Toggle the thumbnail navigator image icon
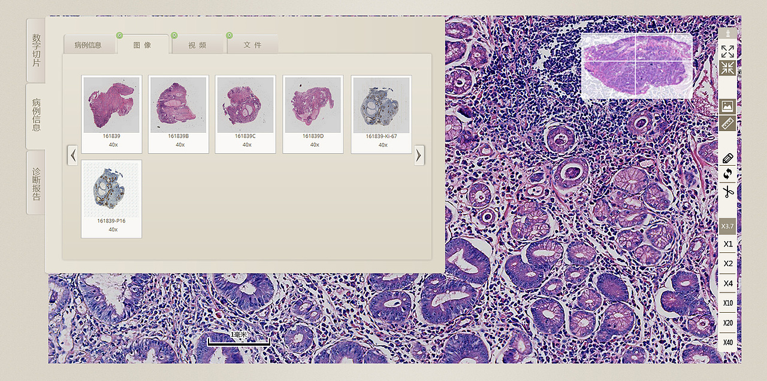The height and width of the screenshot is (381, 767). [x=727, y=106]
